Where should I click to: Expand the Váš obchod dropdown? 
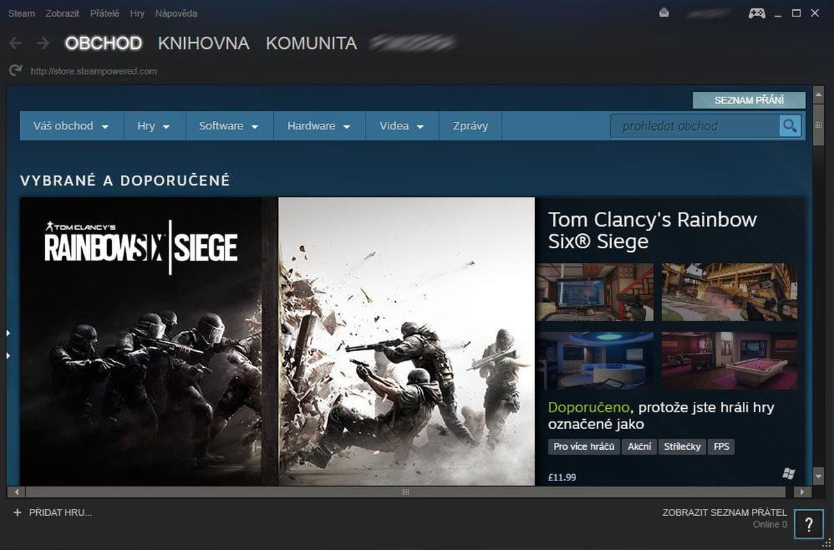(x=71, y=126)
